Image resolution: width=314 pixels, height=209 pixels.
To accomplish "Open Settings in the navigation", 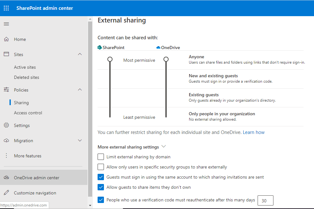I will point(22,125).
